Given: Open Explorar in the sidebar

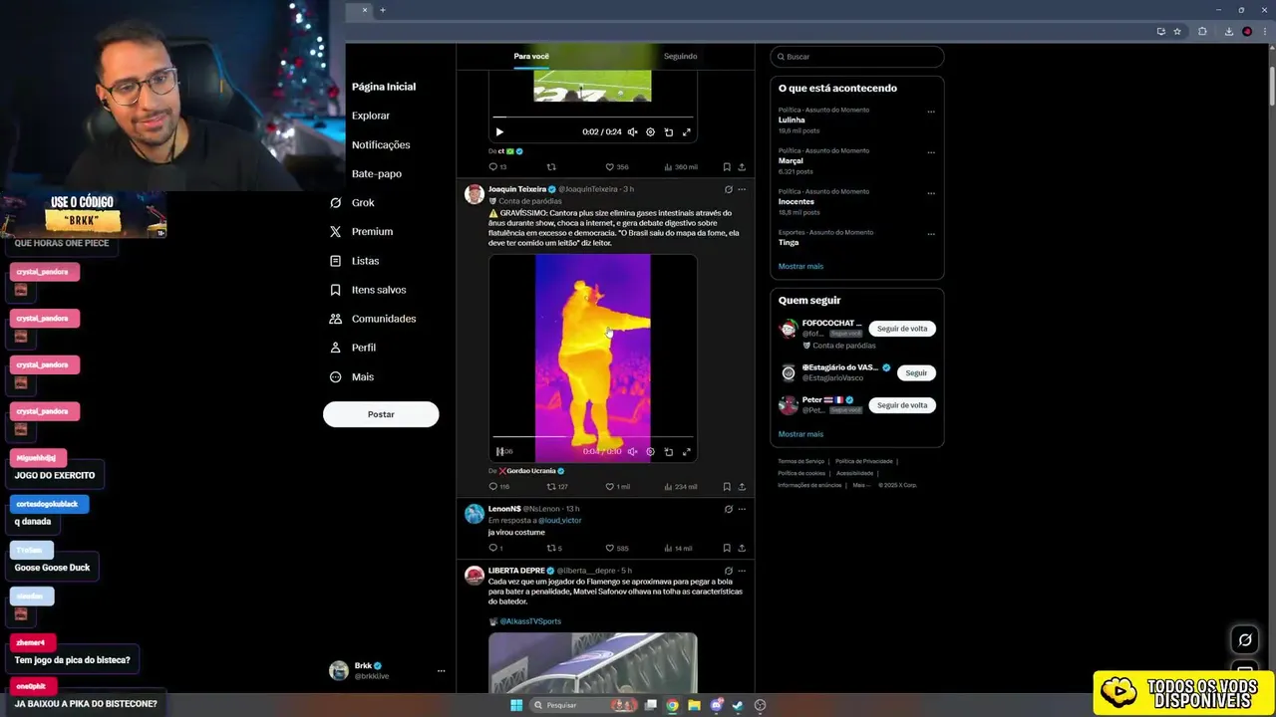Looking at the screenshot, I should 371,116.
